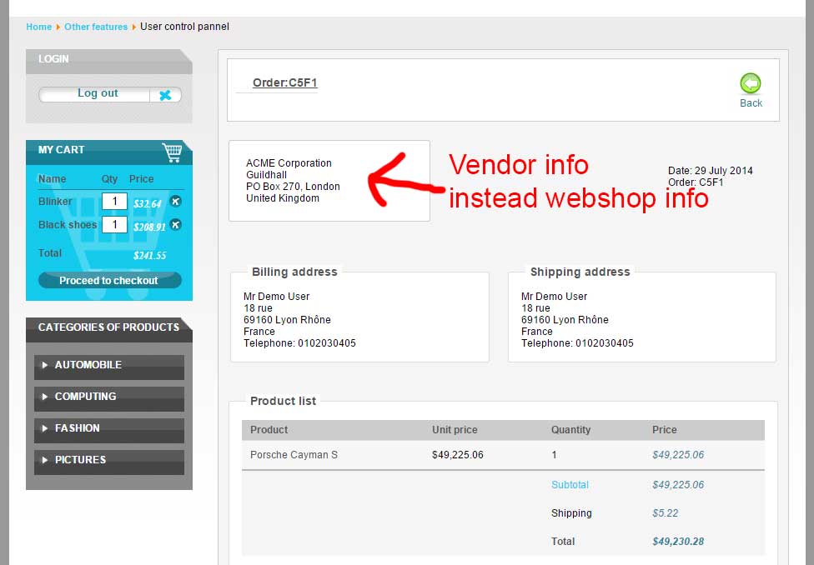814x565 pixels.
Task: Click the Blinker price $32.64
Action: tap(148, 204)
